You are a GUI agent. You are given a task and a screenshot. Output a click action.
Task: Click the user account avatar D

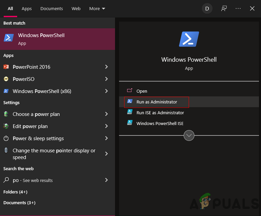[207, 9]
